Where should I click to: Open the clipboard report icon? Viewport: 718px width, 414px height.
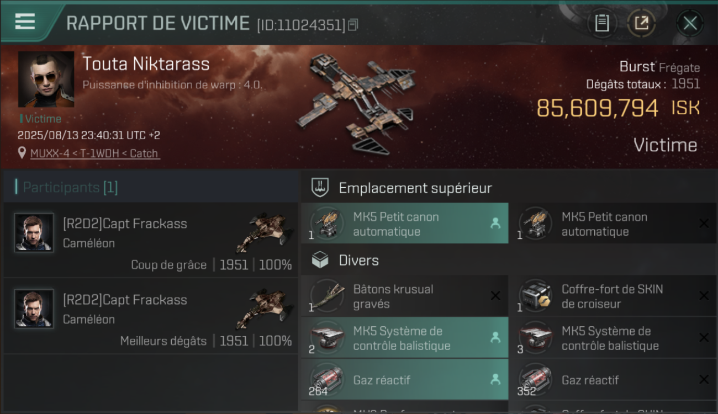[601, 23]
